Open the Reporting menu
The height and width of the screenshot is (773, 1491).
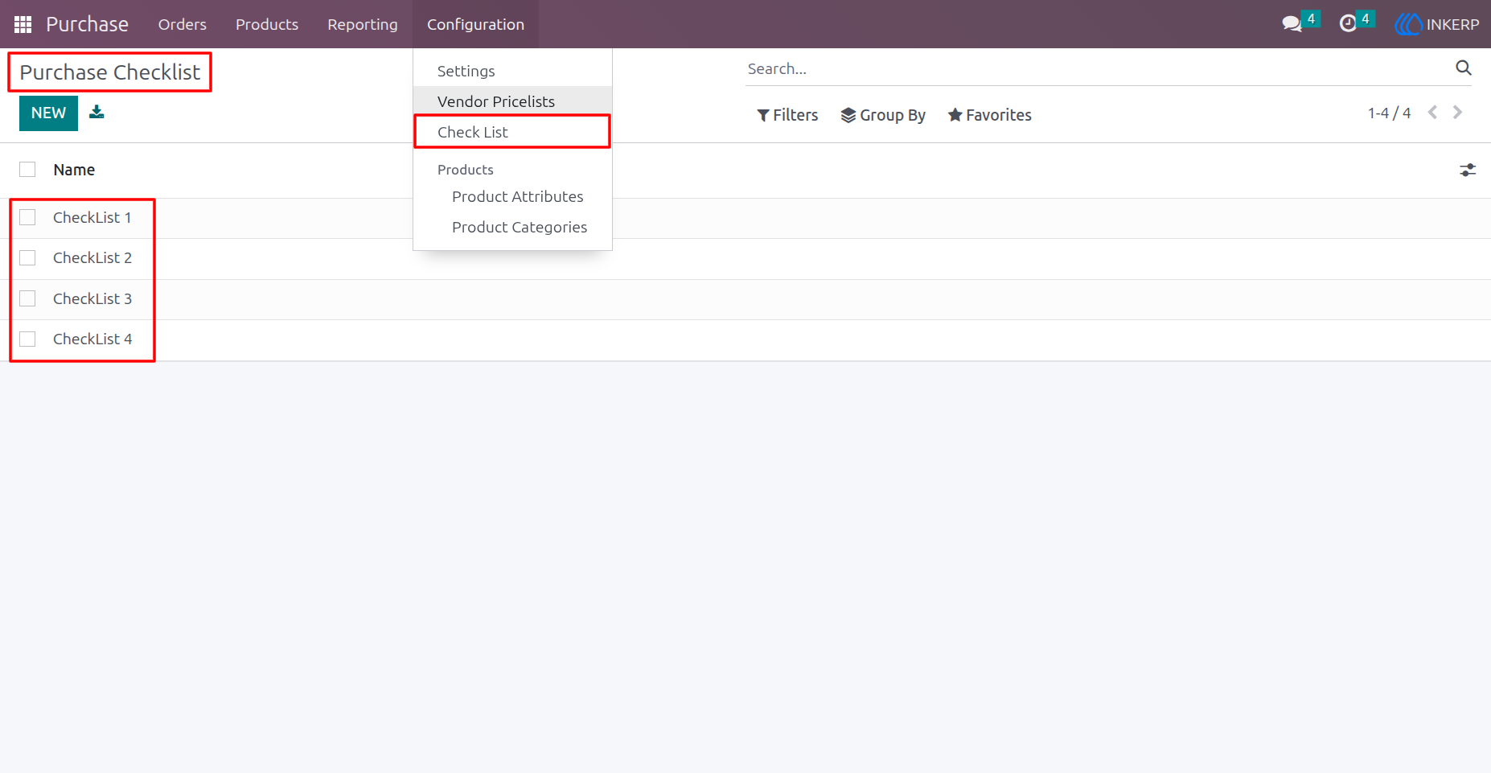363,24
